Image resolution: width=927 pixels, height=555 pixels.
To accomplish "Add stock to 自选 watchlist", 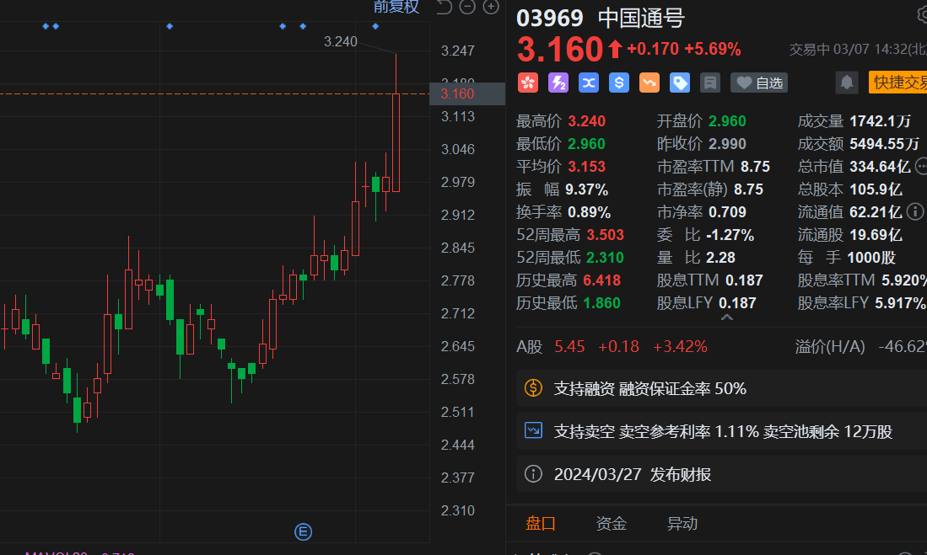I will 760,83.
